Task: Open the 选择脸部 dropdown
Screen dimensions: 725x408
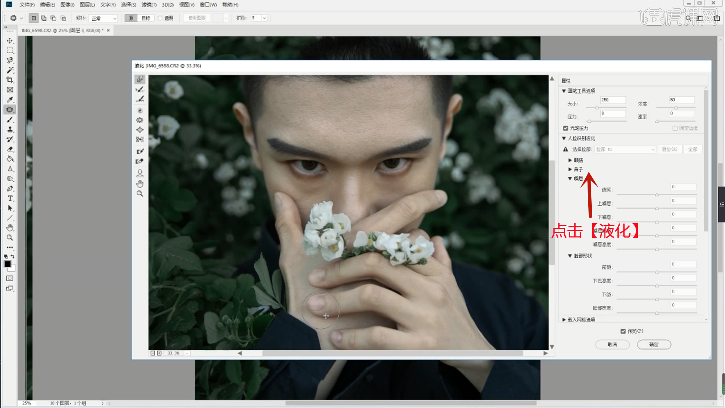Action: click(x=625, y=150)
